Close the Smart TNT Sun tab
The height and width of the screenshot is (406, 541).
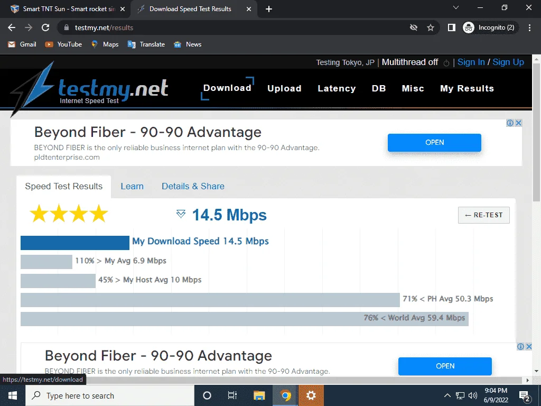click(123, 9)
